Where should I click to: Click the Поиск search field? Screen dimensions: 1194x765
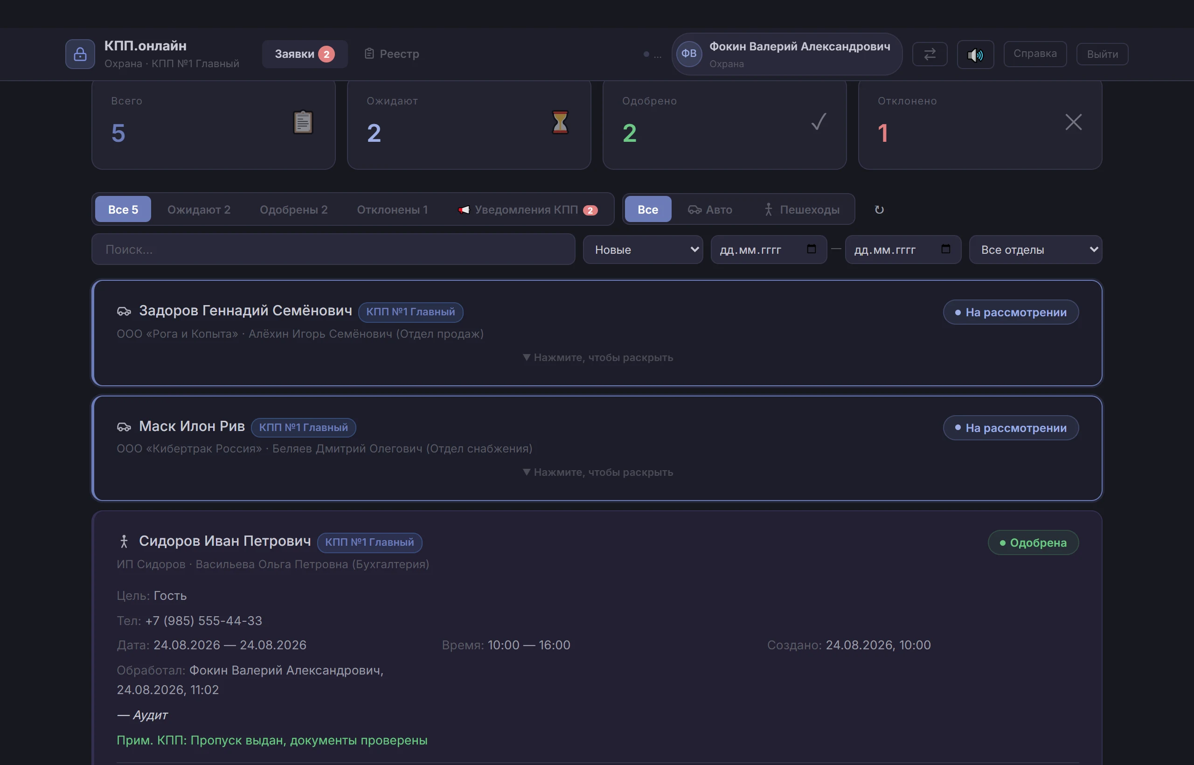pyautogui.click(x=333, y=250)
